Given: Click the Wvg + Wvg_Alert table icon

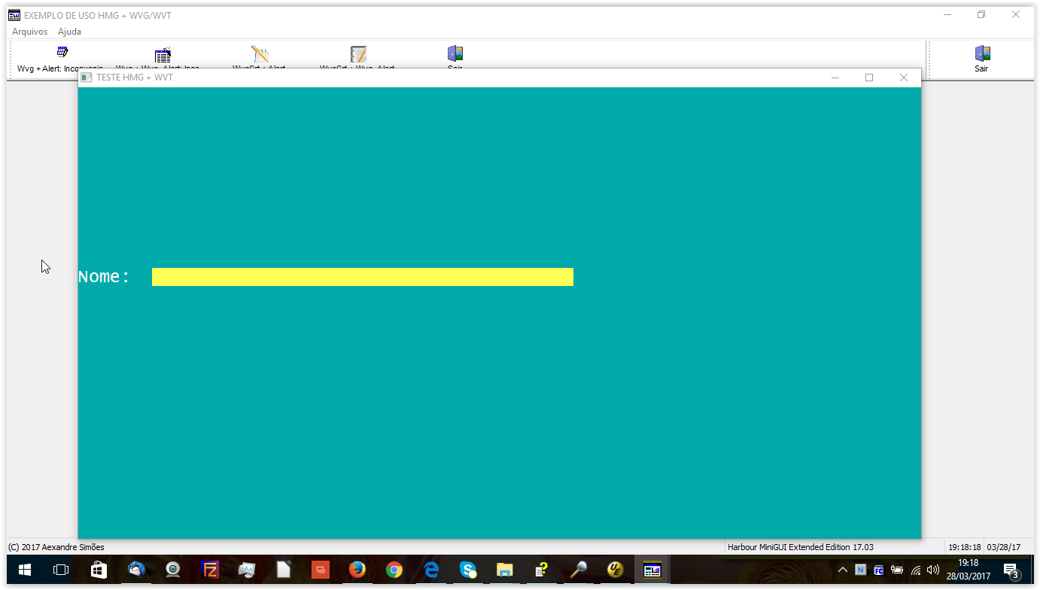Looking at the screenshot, I should [163, 56].
